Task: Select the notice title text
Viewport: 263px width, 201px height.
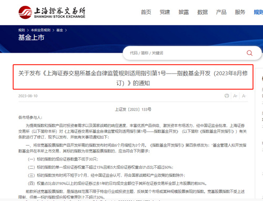Action: (x=133, y=78)
